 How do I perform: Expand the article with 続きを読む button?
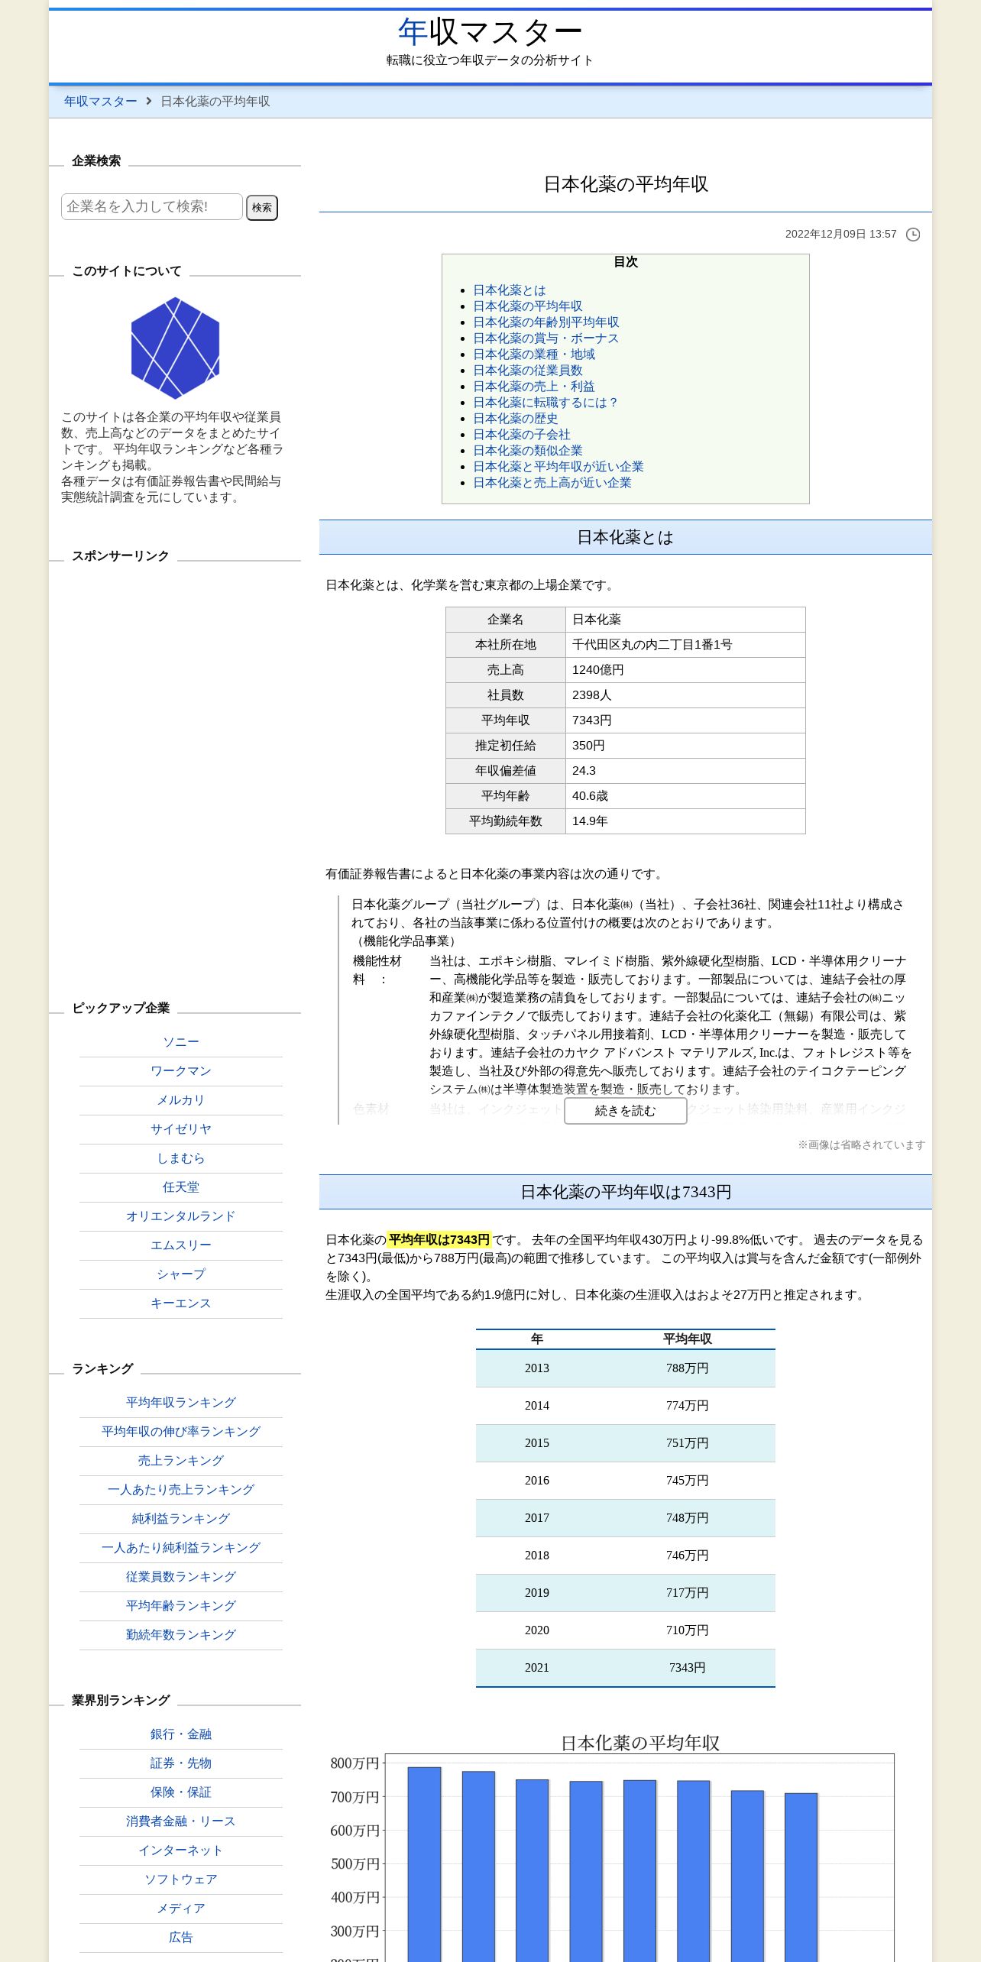[626, 1111]
